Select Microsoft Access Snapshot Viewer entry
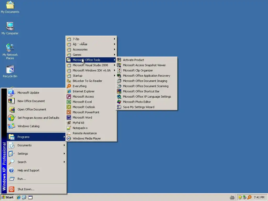The image size is (268, 201). (147, 65)
